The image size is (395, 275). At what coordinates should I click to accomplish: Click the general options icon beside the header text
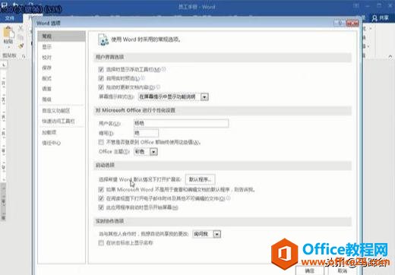103,40
